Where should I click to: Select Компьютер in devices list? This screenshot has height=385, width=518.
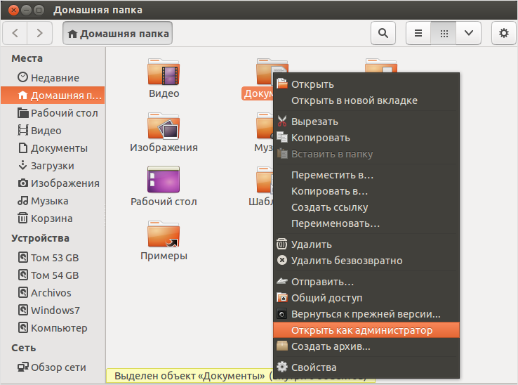(x=53, y=328)
